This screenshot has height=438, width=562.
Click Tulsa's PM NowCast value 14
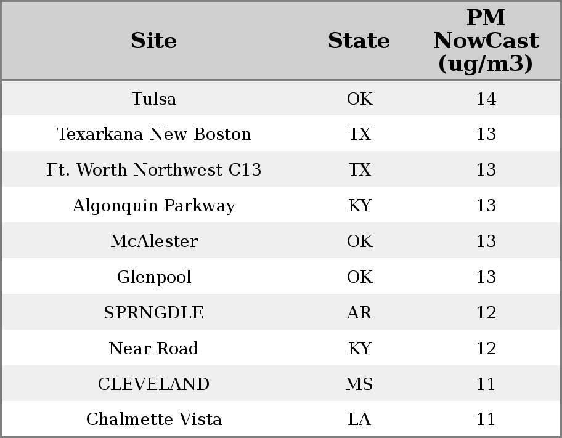(486, 99)
